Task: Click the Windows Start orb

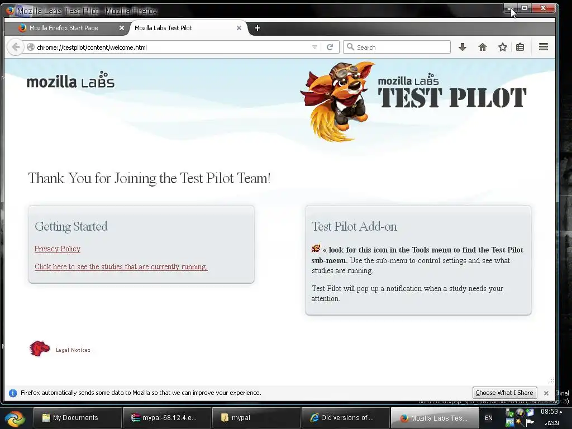Action: click(15, 418)
